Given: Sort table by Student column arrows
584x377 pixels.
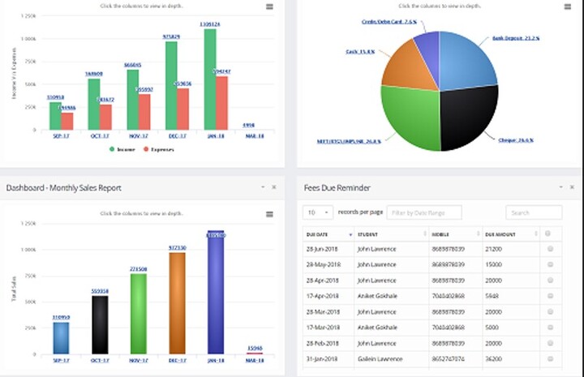Looking at the screenshot, I should 423,233.
